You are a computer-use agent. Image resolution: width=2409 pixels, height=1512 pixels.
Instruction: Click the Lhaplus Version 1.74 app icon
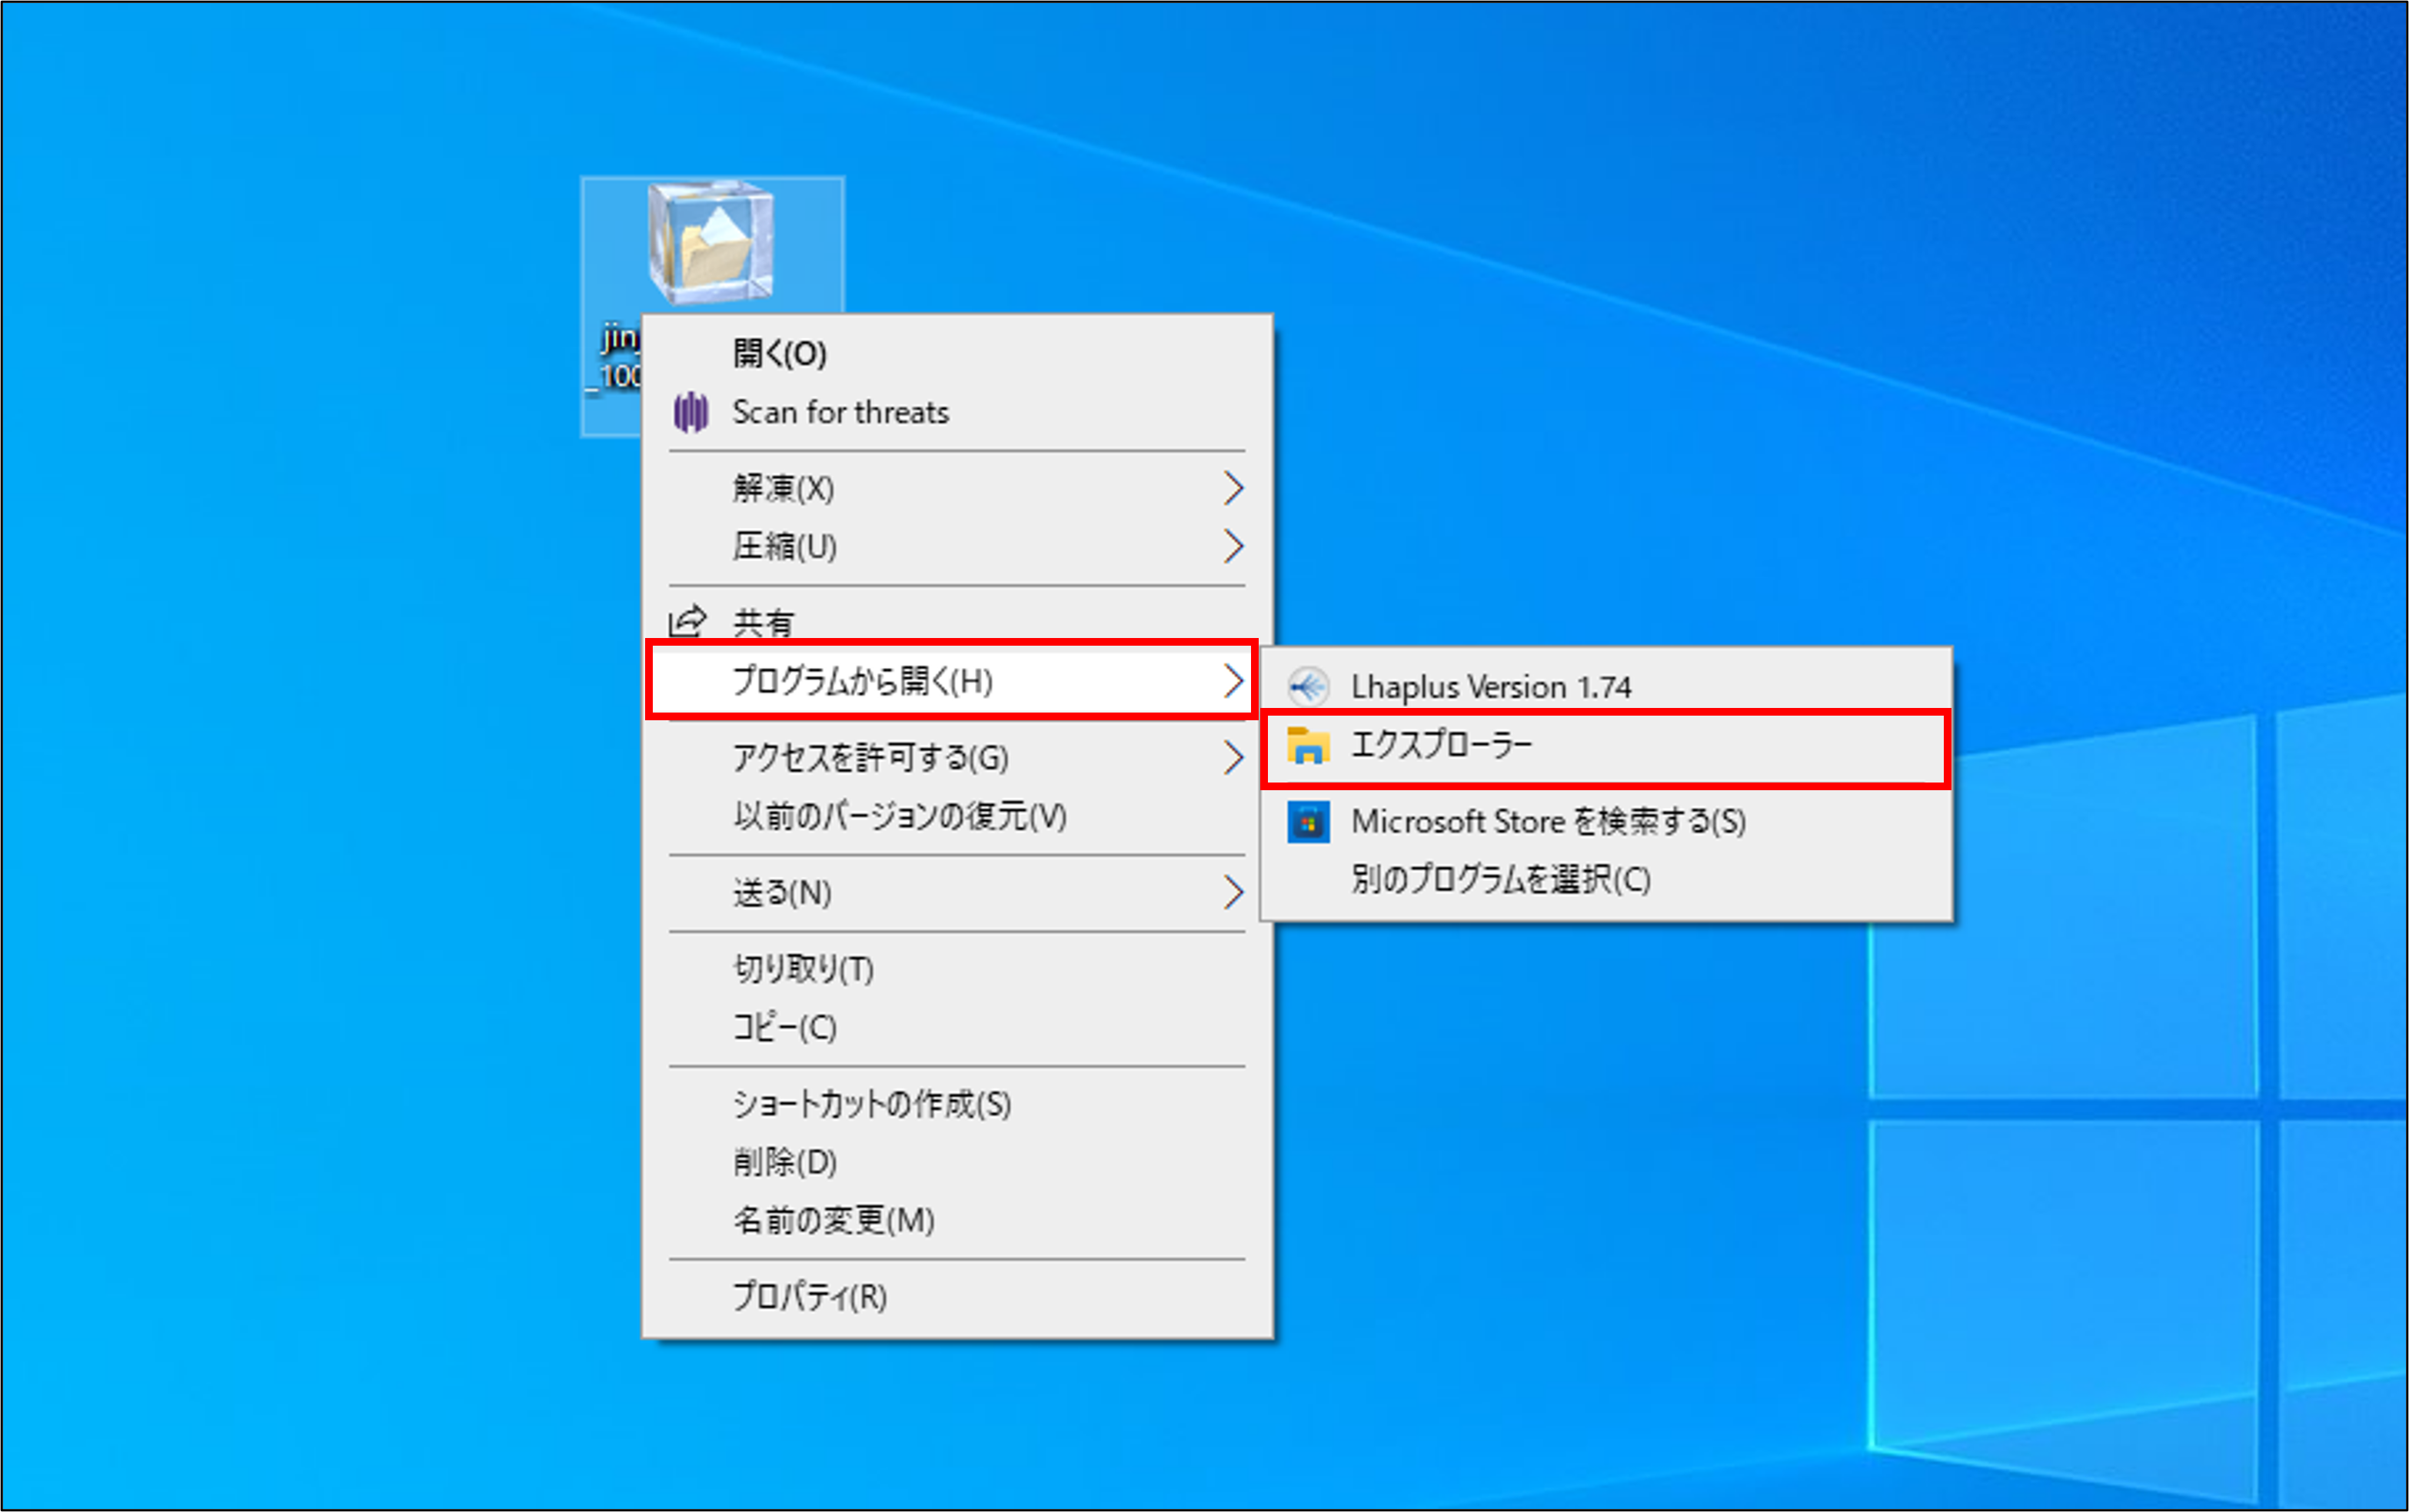1308,687
